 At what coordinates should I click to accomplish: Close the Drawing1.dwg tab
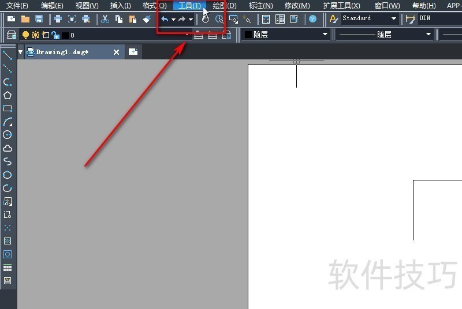(116, 52)
